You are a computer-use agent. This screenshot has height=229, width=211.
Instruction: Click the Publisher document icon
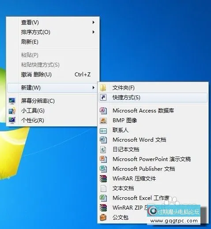pyautogui.click(x=103, y=169)
